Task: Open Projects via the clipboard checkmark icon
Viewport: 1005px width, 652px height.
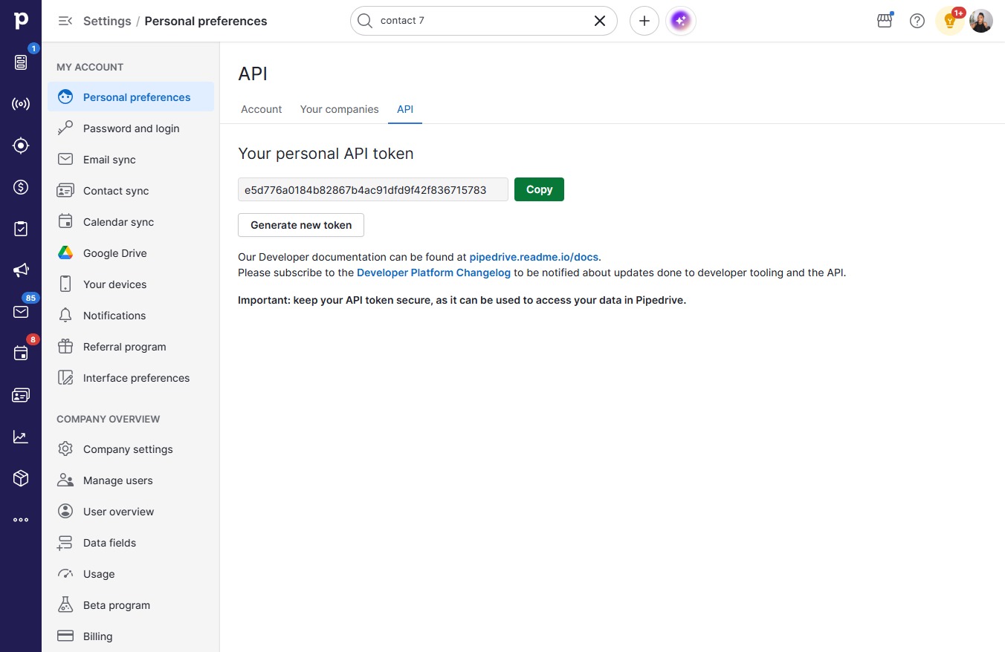Action: [x=21, y=229]
